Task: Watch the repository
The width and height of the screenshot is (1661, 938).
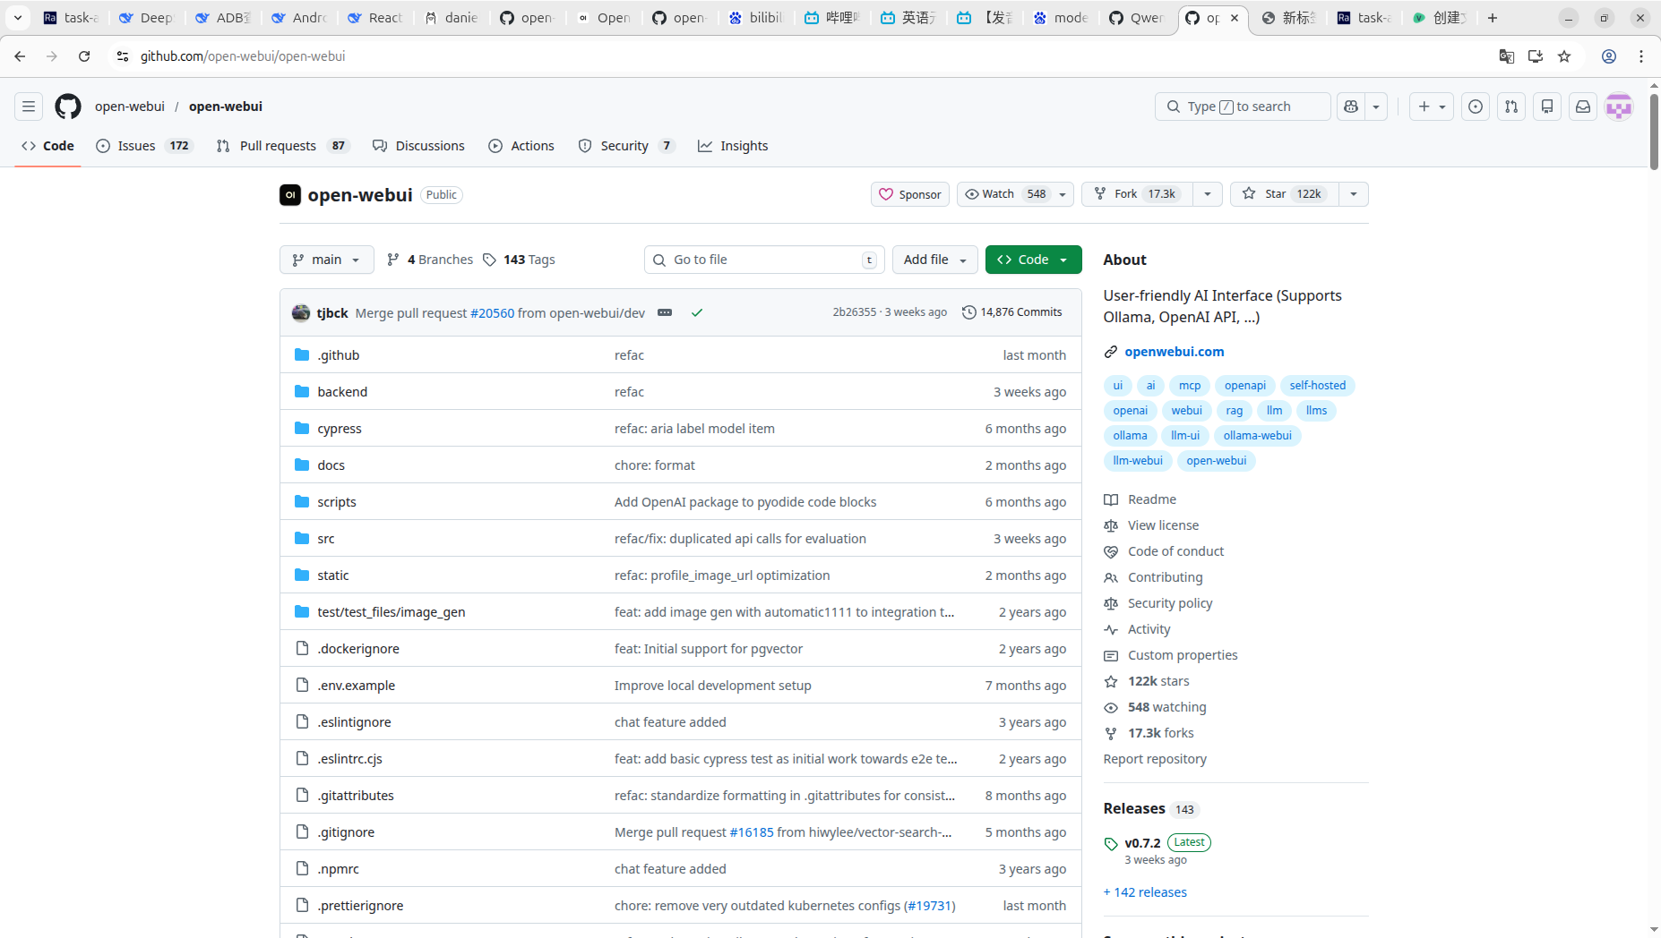Action: coord(997,193)
